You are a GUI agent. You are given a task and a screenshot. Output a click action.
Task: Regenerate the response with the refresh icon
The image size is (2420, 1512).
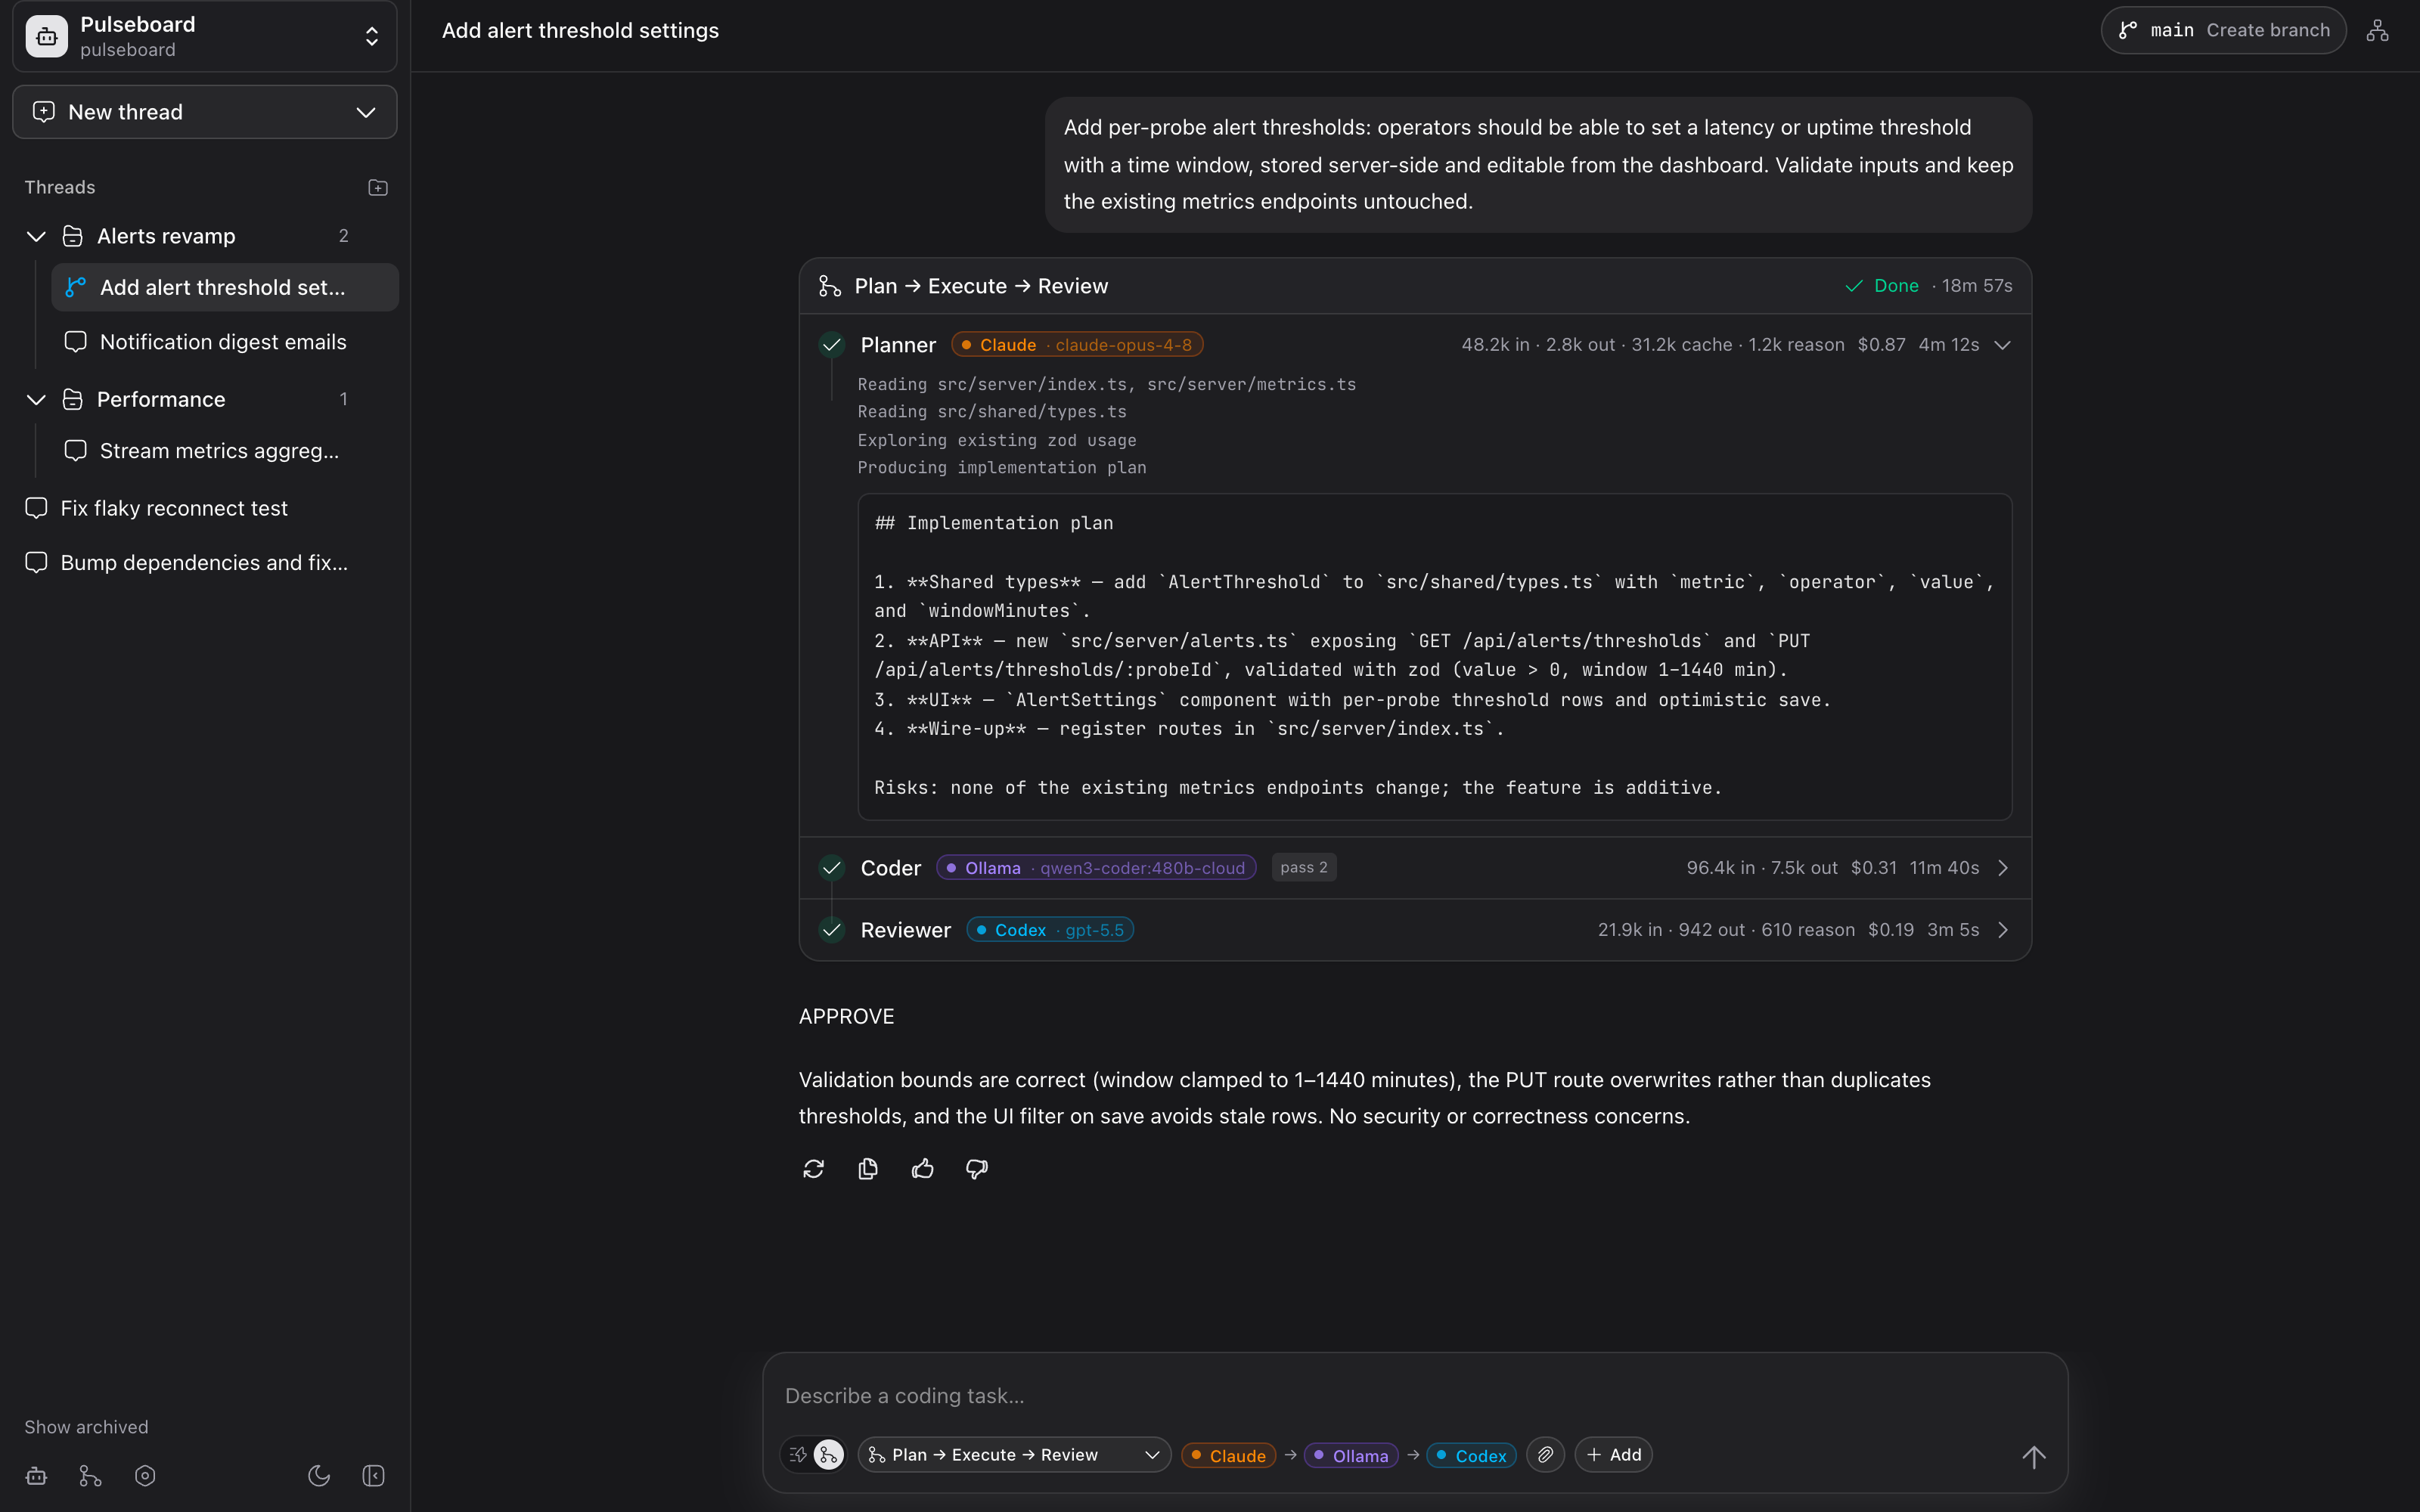813,1169
